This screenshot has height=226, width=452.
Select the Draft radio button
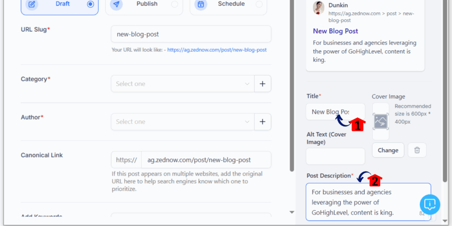(90, 4)
